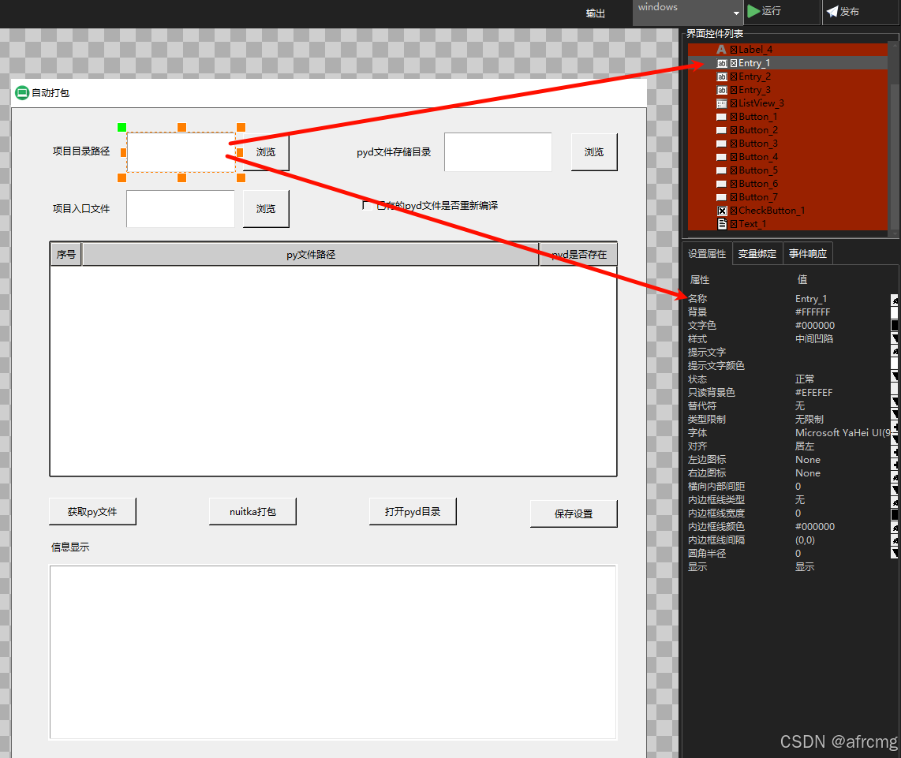Switch to the 事件响应 tab
Image resolution: width=901 pixels, height=758 pixels.
click(x=808, y=254)
